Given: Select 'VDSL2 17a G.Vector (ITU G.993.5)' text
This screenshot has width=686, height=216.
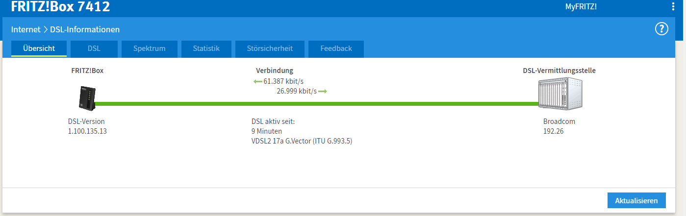Looking at the screenshot, I should pos(302,141).
